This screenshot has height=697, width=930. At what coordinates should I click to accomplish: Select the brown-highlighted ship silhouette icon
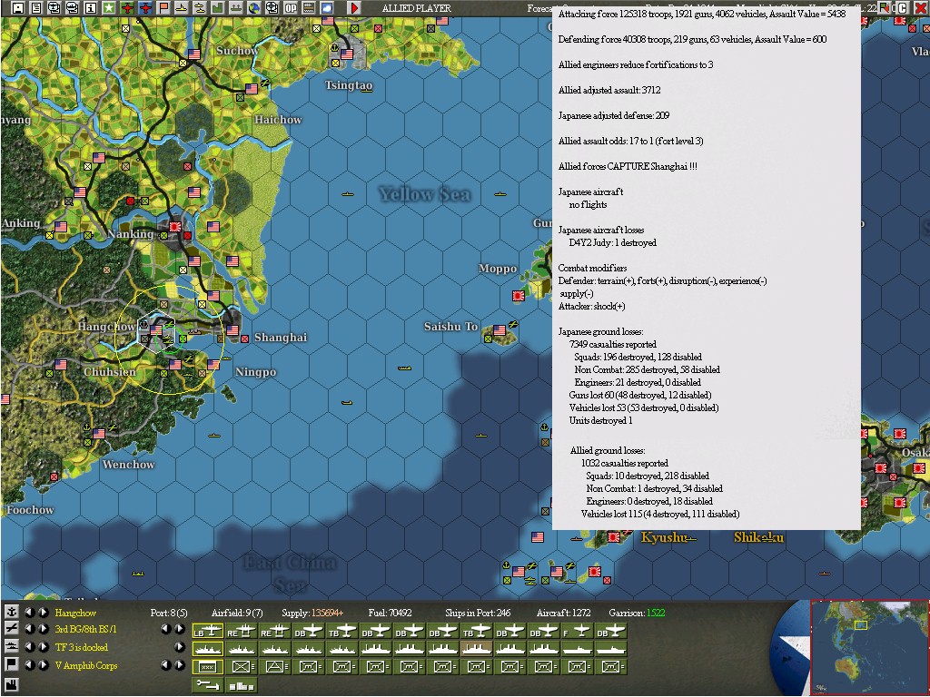pos(476,649)
